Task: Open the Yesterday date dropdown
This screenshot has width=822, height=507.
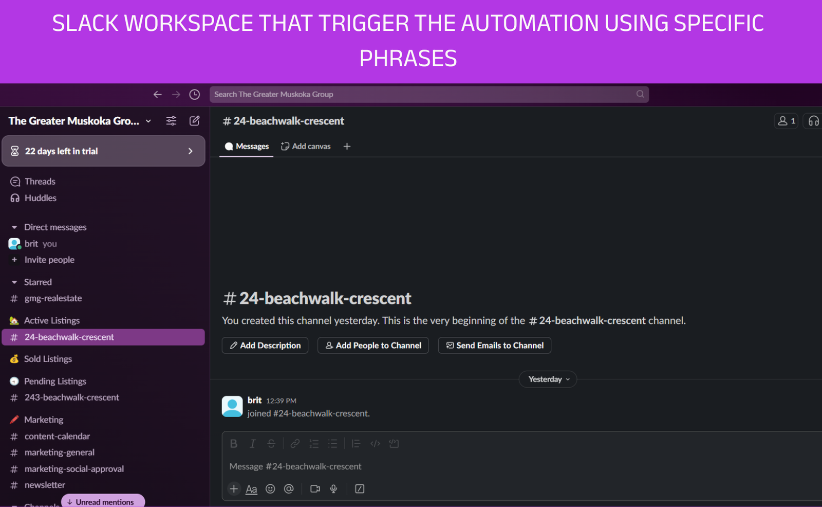Action: tap(548, 379)
